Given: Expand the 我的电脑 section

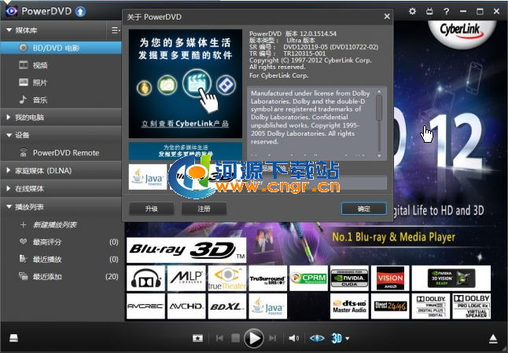Looking at the screenshot, I should point(8,117).
